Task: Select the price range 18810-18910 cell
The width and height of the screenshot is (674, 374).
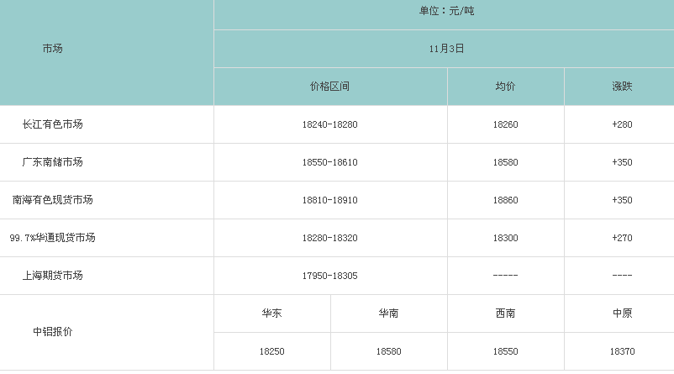Action: 329,200
